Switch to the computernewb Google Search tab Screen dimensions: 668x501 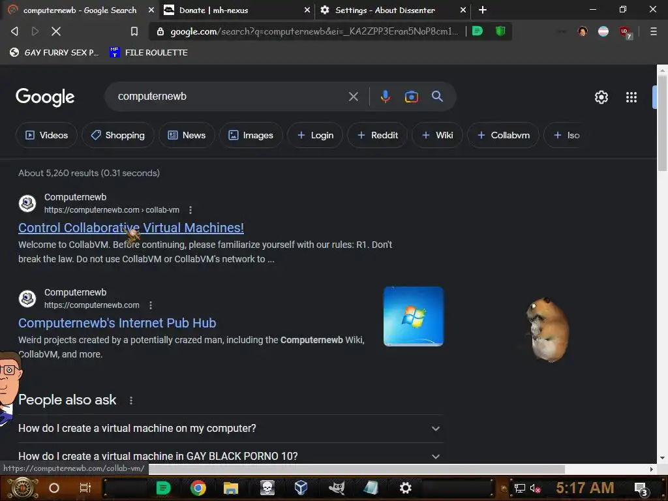click(80, 10)
